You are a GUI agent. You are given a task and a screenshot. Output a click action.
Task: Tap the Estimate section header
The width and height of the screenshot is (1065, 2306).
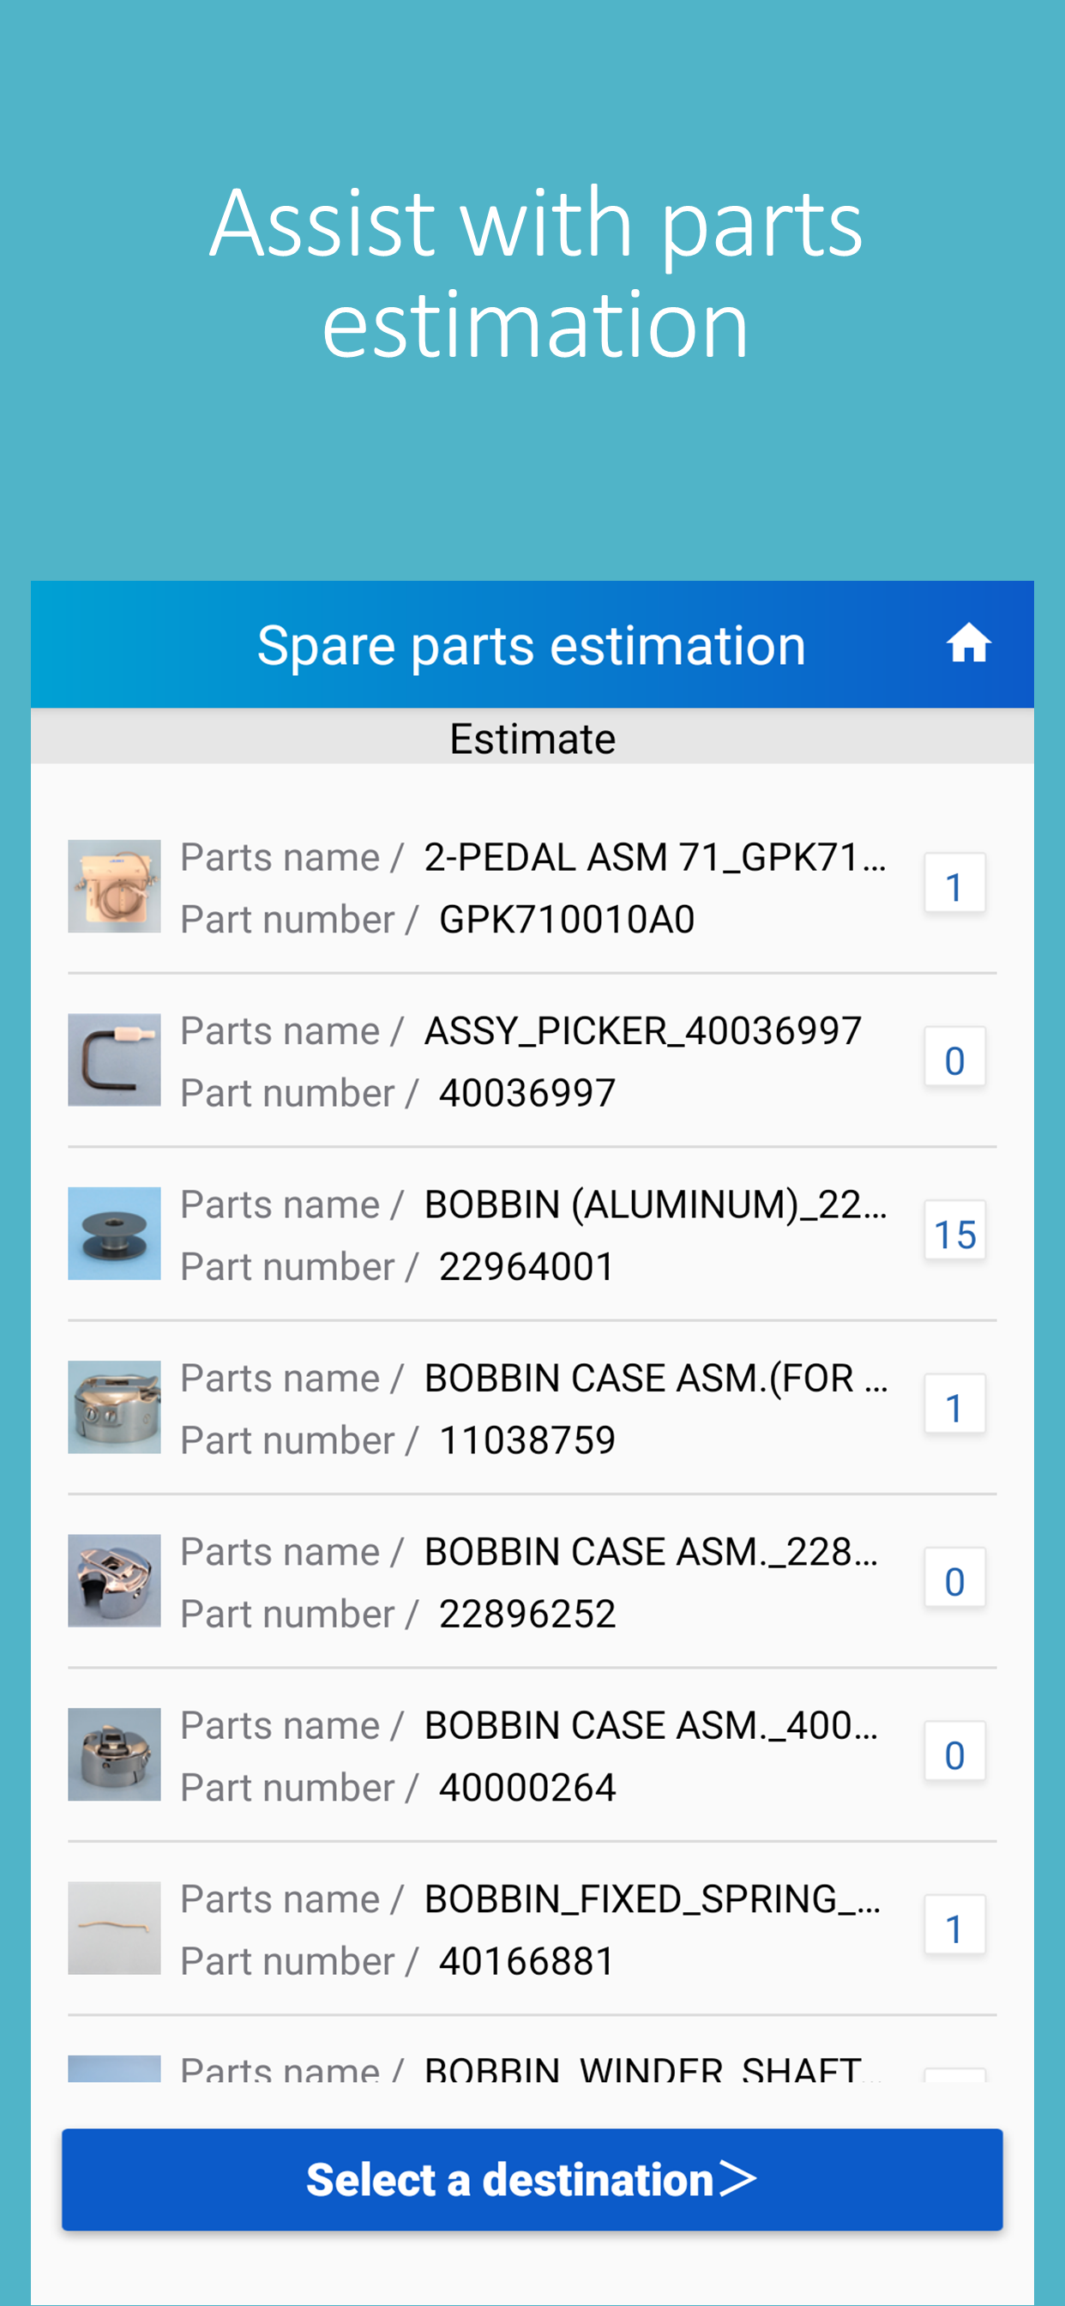(x=532, y=738)
